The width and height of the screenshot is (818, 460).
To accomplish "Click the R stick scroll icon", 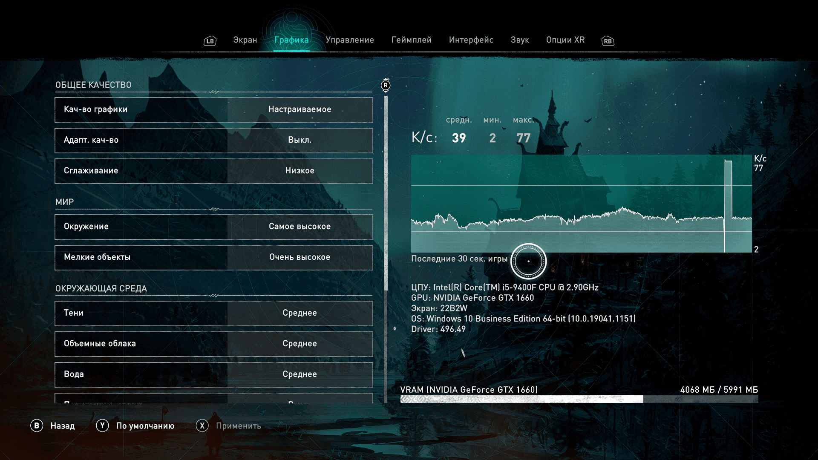I will [x=386, y=85].
